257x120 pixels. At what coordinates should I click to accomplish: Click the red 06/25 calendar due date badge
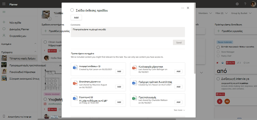[x=220, y=94]
